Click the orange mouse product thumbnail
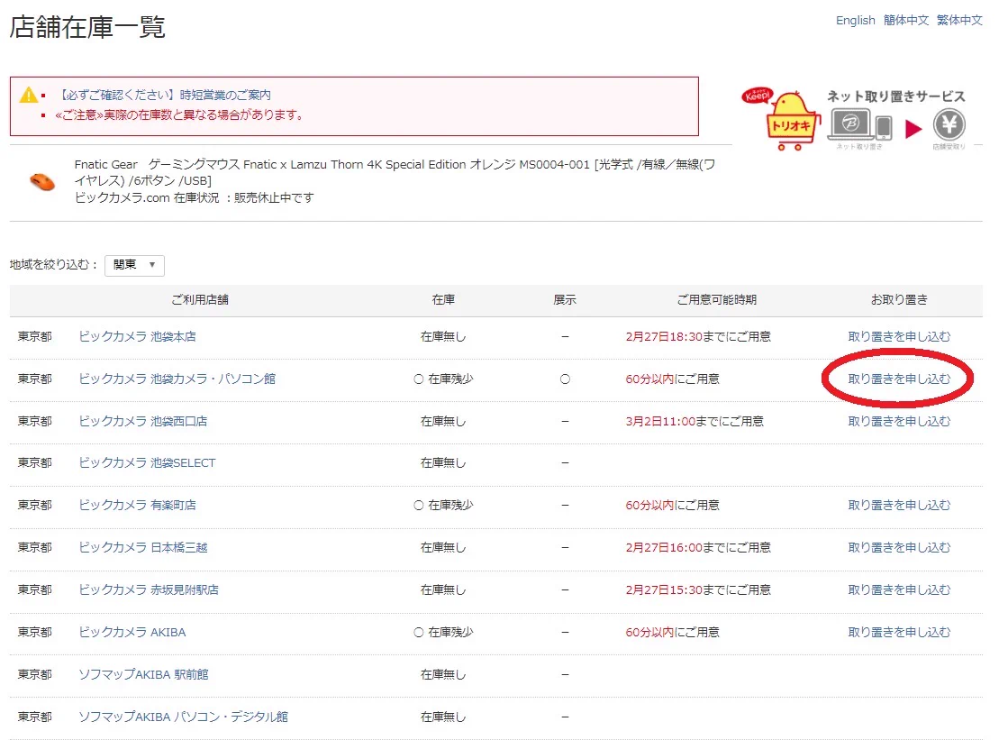The width and height of the screenshot is (1008, 740). point(42,181)
